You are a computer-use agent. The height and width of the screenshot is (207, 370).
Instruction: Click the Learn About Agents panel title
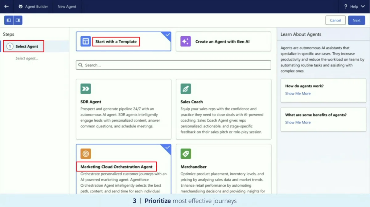pos(301,34)
